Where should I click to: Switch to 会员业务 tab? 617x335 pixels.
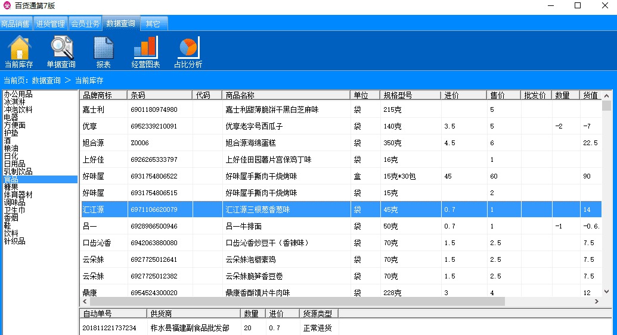(85, 24)
